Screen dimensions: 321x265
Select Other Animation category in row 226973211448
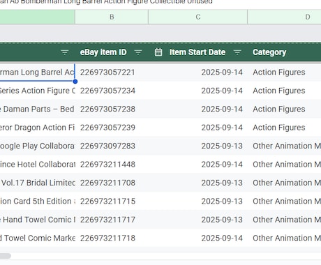[x=284, y=165]
